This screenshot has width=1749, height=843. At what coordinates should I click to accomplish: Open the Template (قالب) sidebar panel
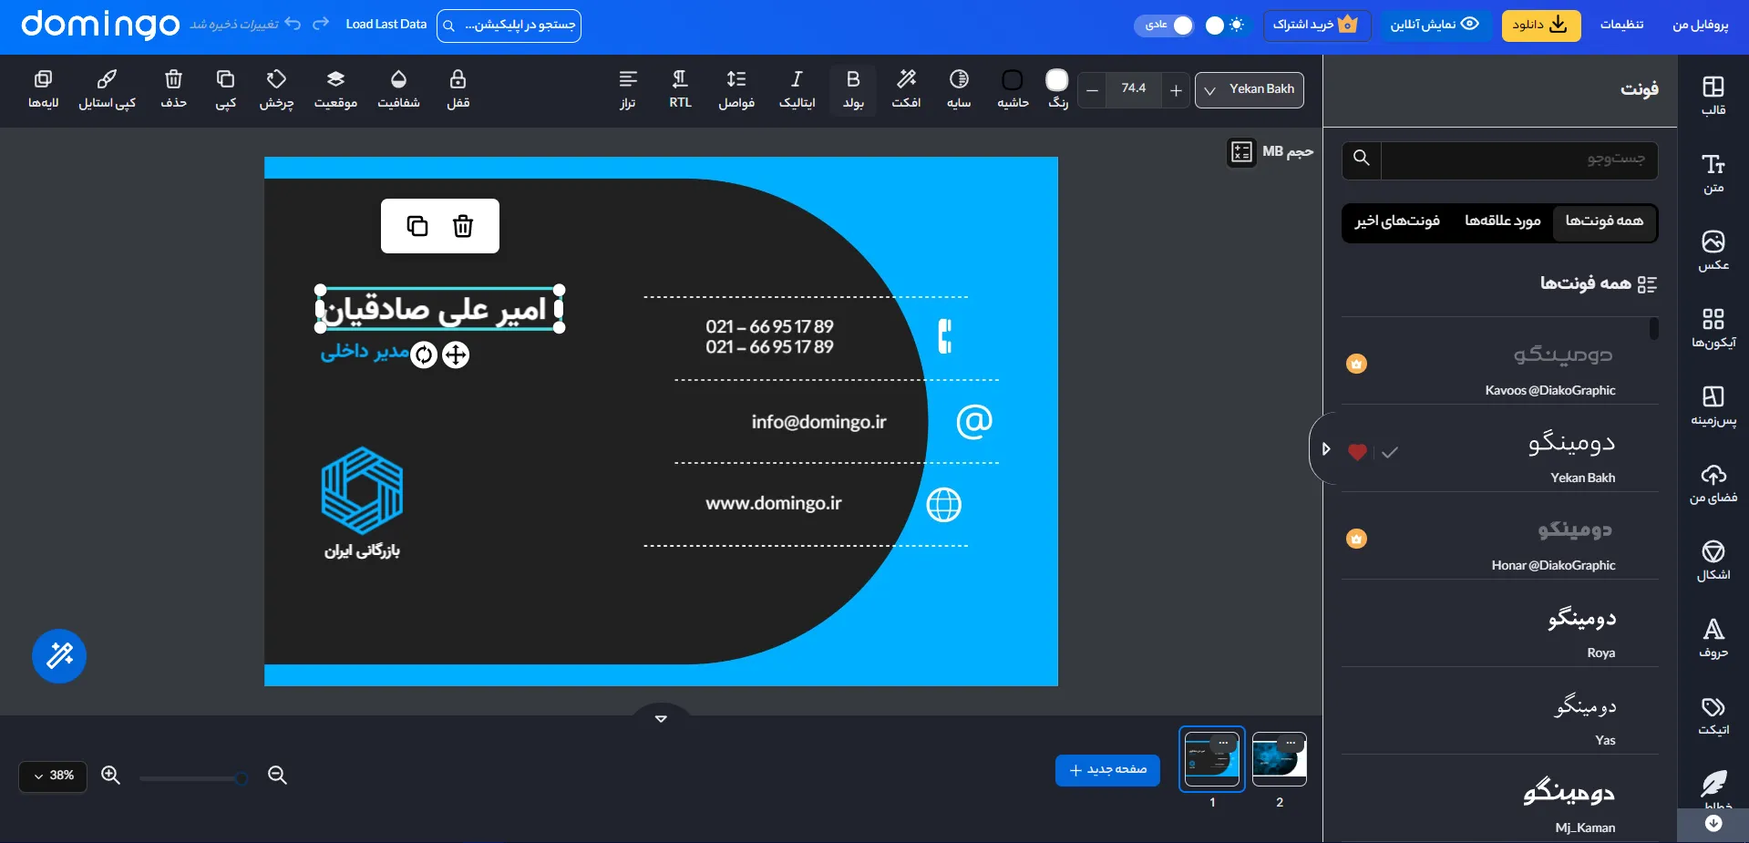[x=1713, y=95]
